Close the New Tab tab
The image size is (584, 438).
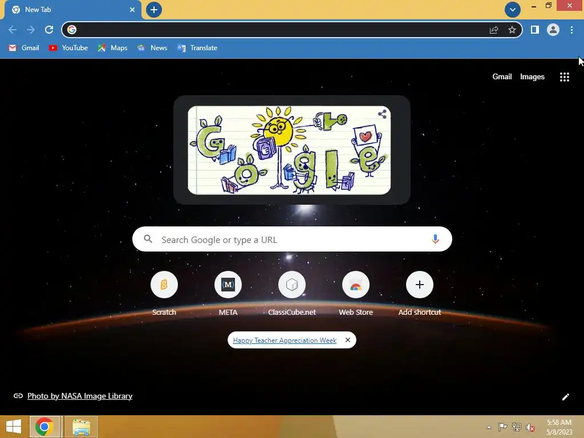click(x=132, y=10)
